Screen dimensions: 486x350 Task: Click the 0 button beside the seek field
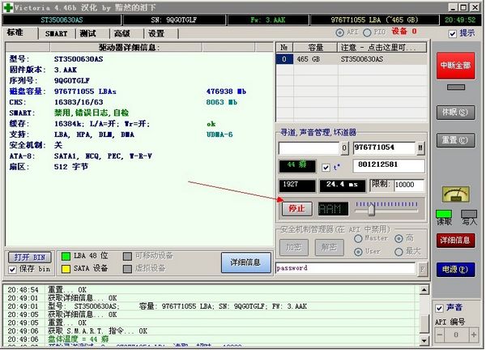click(x=344, y=148)
